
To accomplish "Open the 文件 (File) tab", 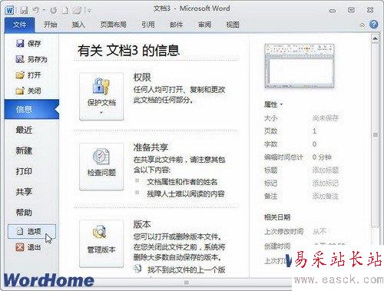I will [20, 25].
